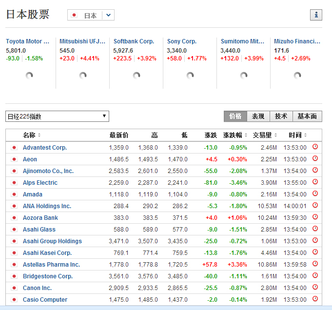Click the 日本股票 page heading
The height and width of the screenshot is (310, 332).
tap(28, 15)
